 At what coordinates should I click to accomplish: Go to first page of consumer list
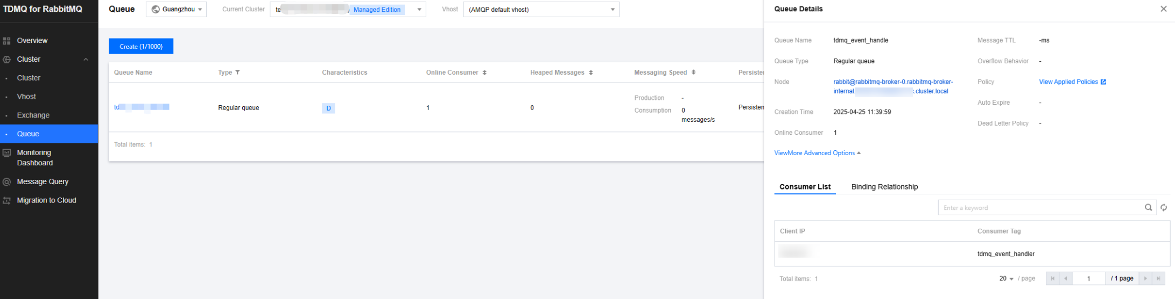click(1052, 279)
